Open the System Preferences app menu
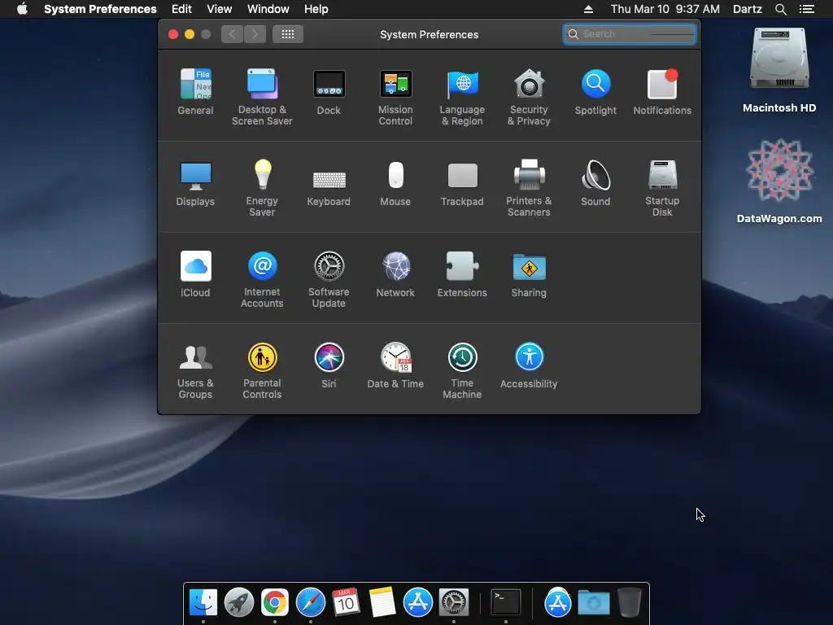This screenshot has width=833, height=625. tap(100, 9)
